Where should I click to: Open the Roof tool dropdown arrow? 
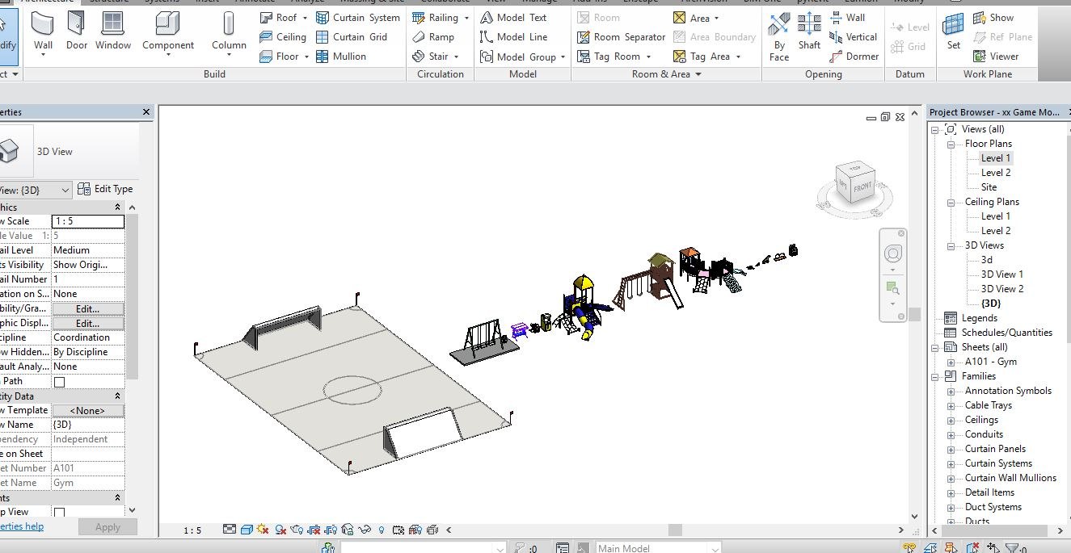[306, 17]
